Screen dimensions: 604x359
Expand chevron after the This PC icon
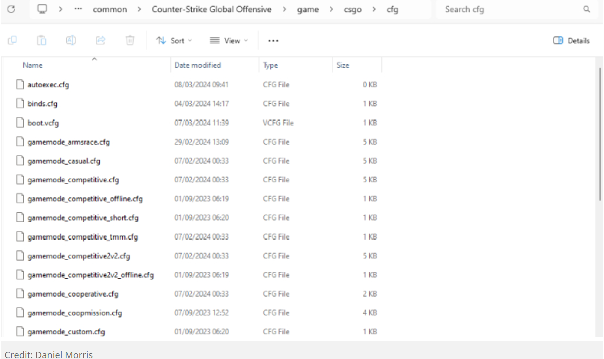pos(60,9)
